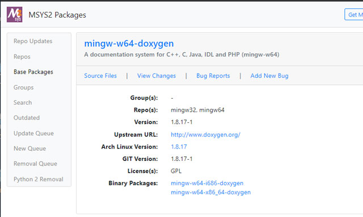Click the Version: label
363x217 pixels.
click(146, 122)
